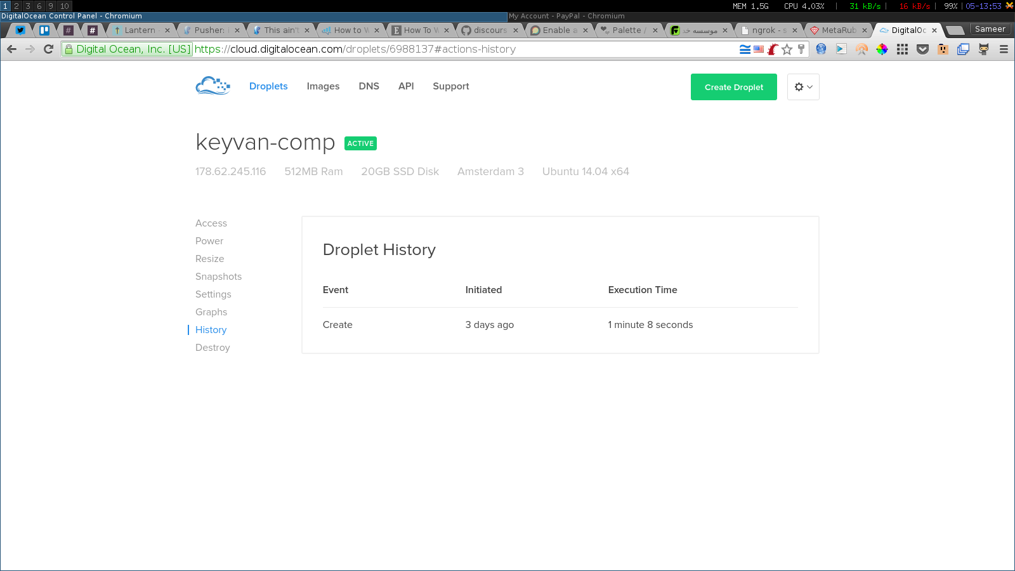Image resolution: width=1015 pixels, height=571 pixels.
Task: Save page with Pocket extension
Action: point(922,49)
